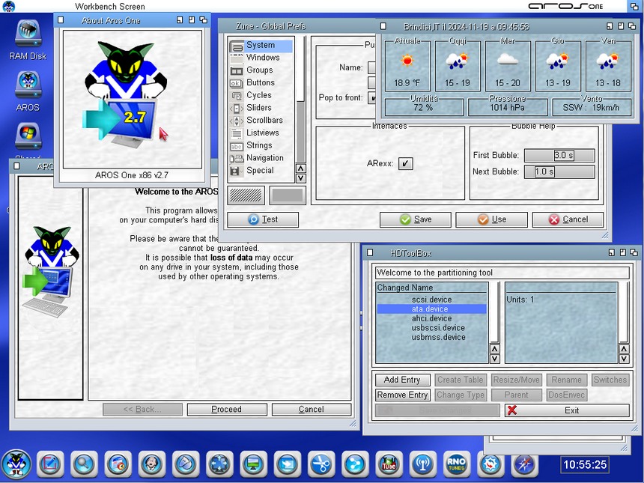
Task: Click the Test button in Zune prefs
Action: tap(263, 219)
